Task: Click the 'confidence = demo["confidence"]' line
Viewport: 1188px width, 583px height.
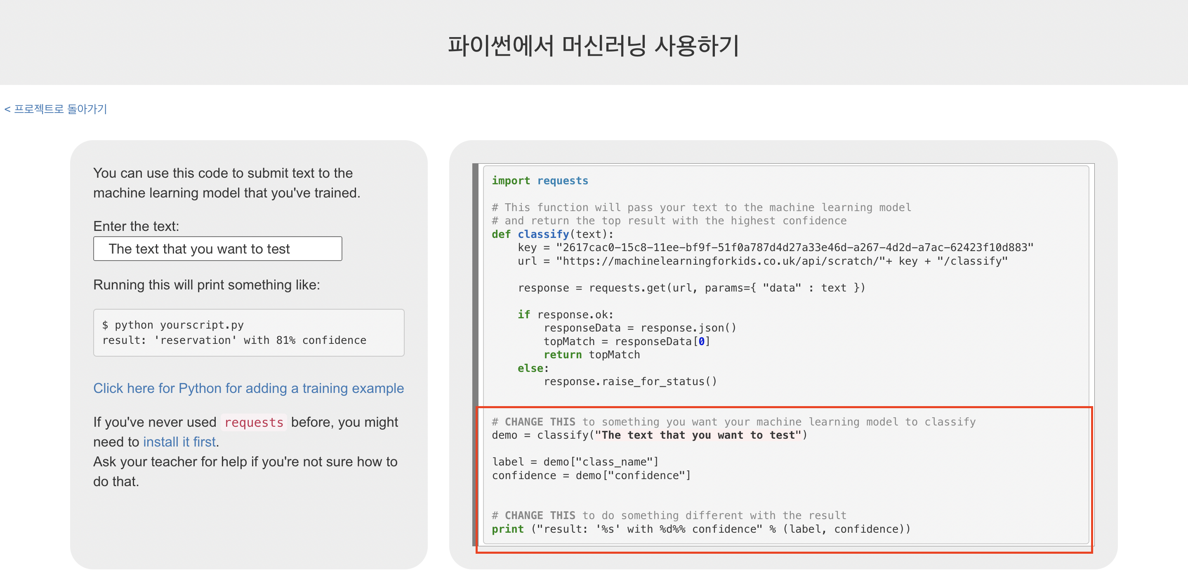Action: tap(591, 475)
